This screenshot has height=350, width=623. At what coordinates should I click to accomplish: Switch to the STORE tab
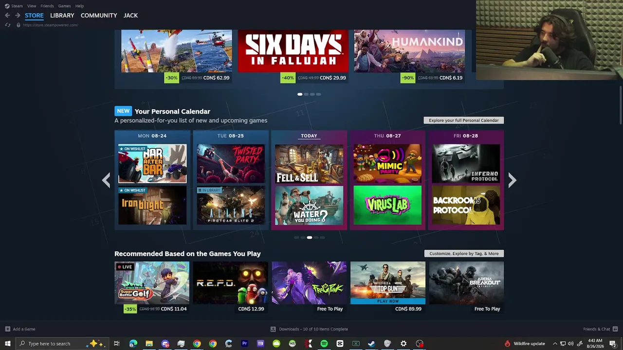[x=34, y=16]
